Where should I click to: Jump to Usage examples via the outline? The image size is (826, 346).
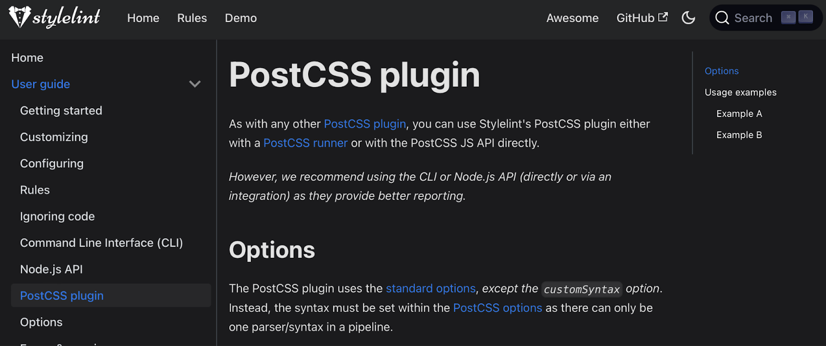(x=740, y=92)
